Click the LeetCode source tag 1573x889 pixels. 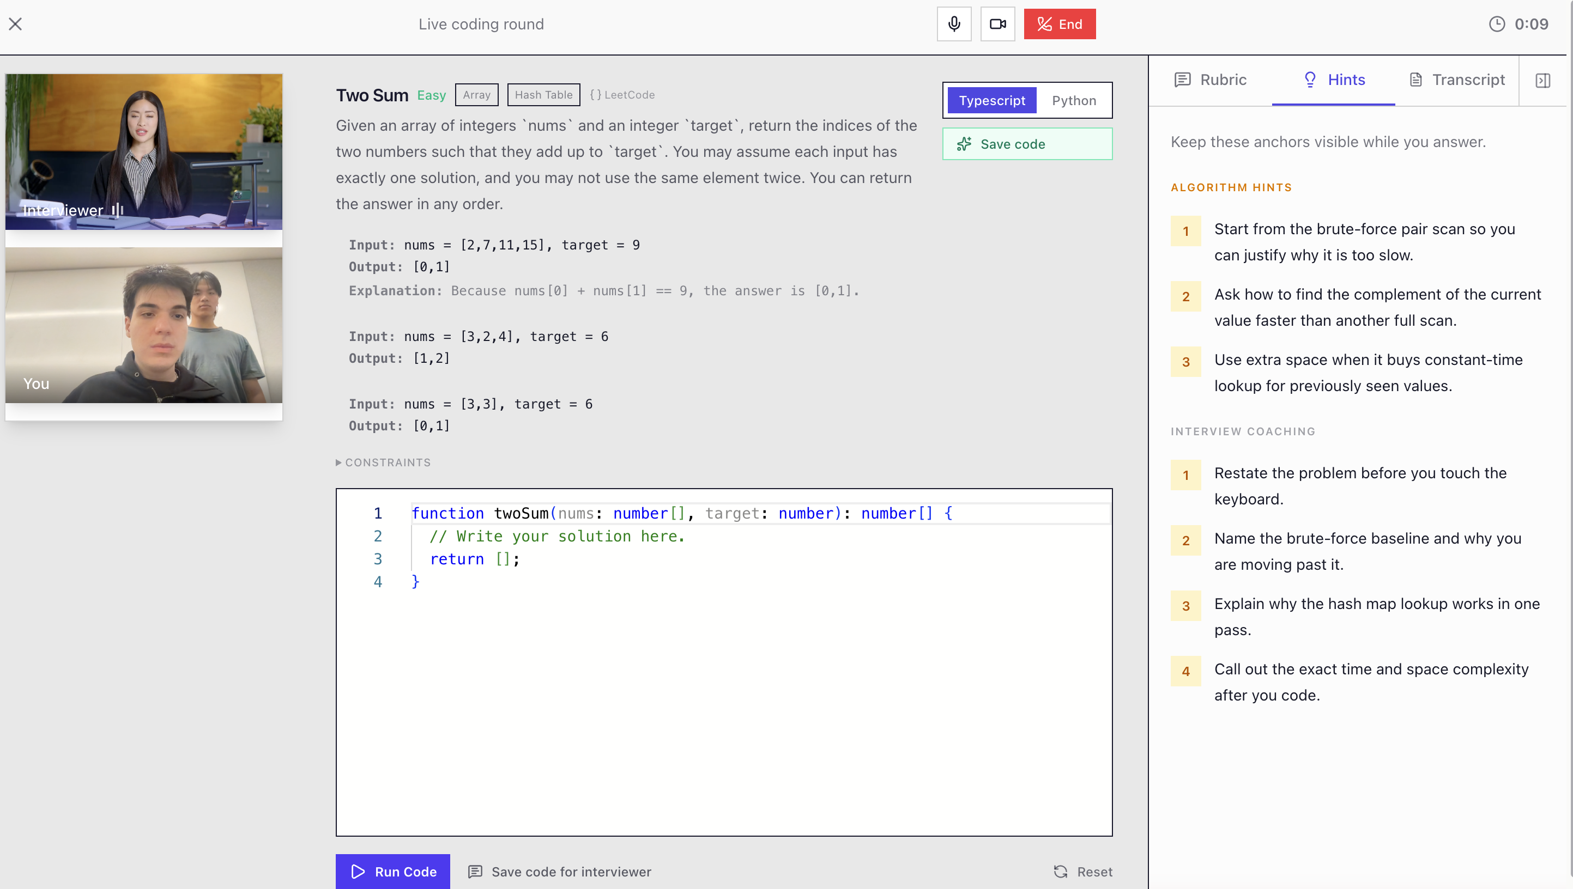(x=622, y=95)
